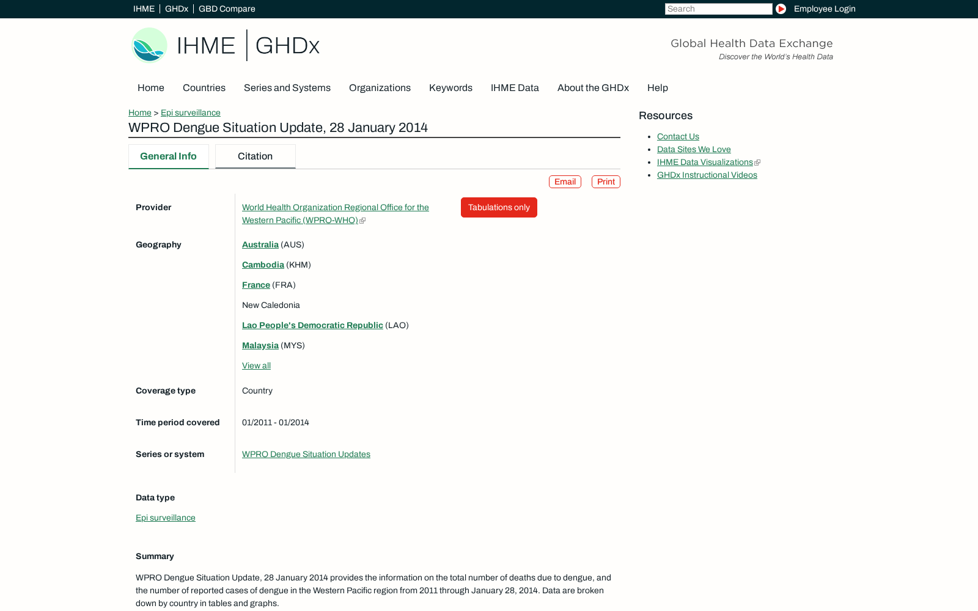Open GHDx Instructional Videos link

coord(707,175)
